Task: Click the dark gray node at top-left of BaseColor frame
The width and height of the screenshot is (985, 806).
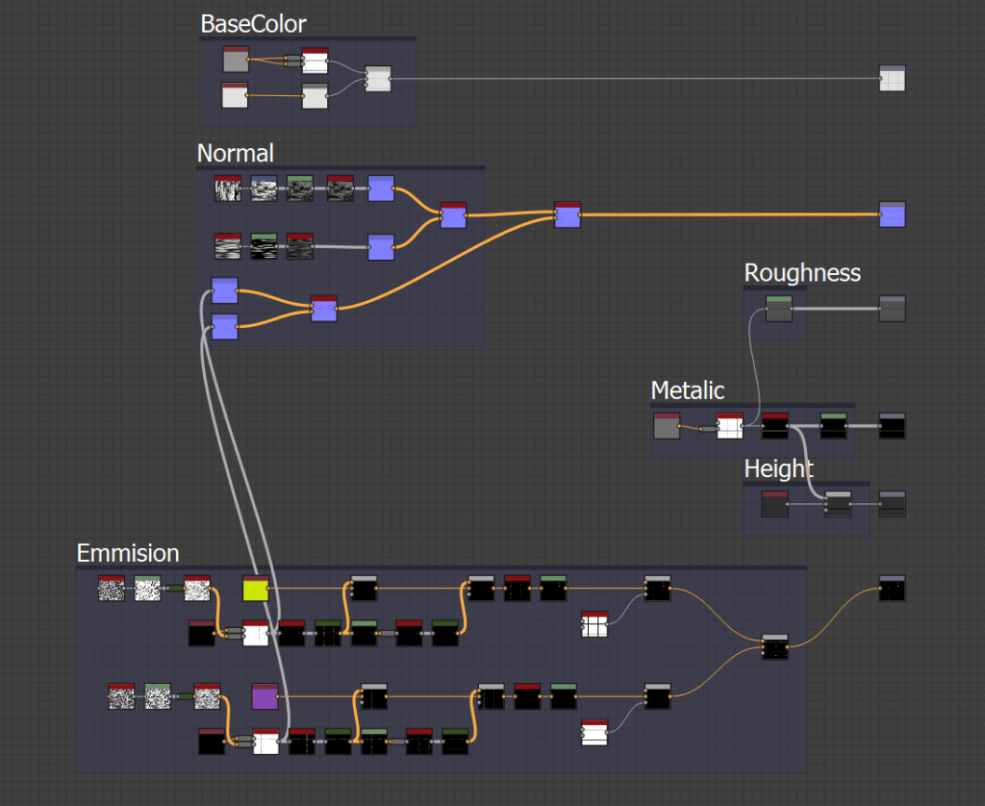Action: pos(236,60)
